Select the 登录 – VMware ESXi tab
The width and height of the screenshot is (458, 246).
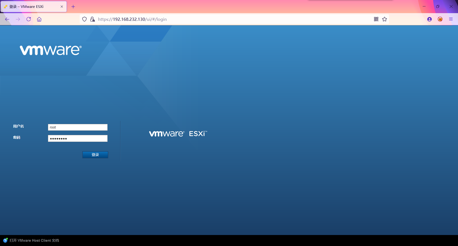[x=33, y=7]
